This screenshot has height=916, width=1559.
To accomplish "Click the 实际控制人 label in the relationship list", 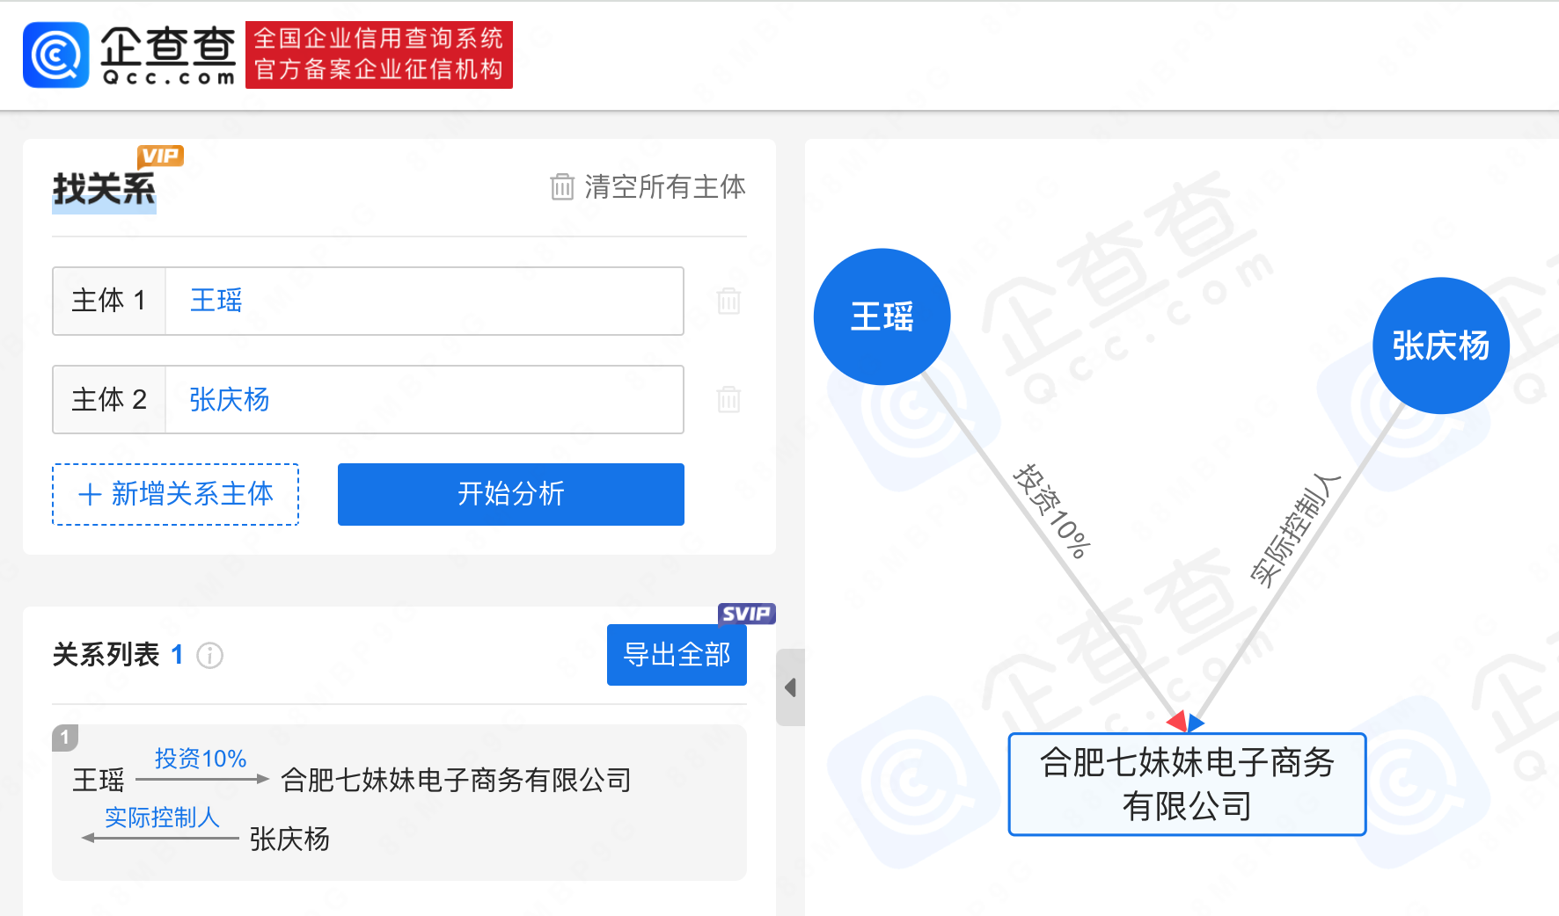I will [162, 818].
